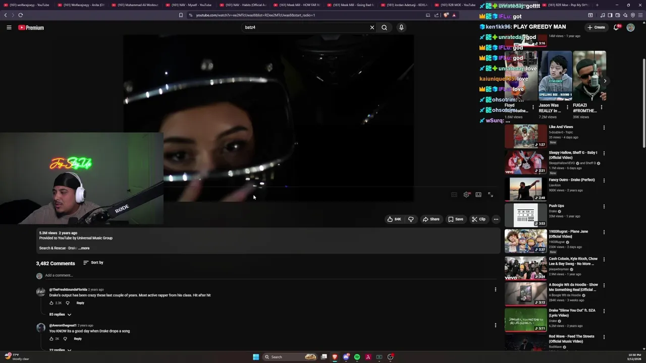Open the YouTube guide hamburger menu
Image resolution: width=646 pixels, height=363 pixels.
click(x=9, y=28)
